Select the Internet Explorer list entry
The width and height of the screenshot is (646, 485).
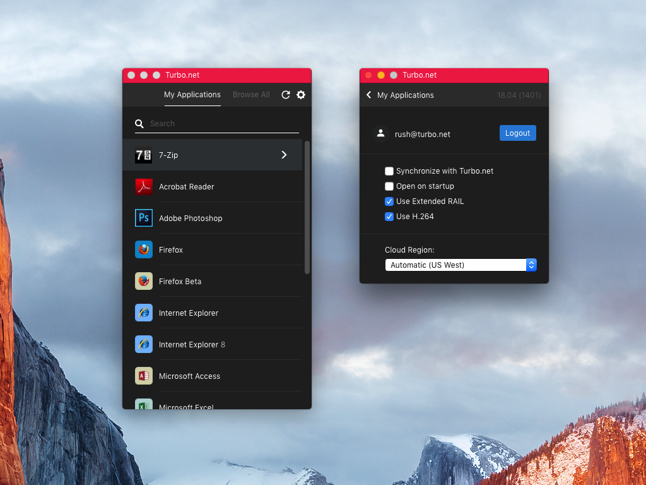point(212,313)
